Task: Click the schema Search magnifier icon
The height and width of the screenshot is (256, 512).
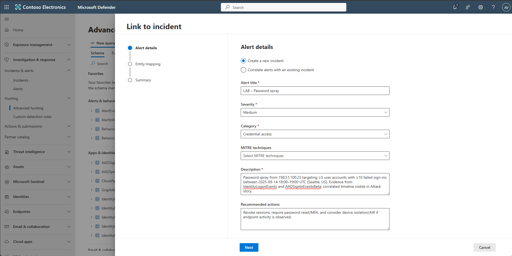Action: tap(93, 63)
